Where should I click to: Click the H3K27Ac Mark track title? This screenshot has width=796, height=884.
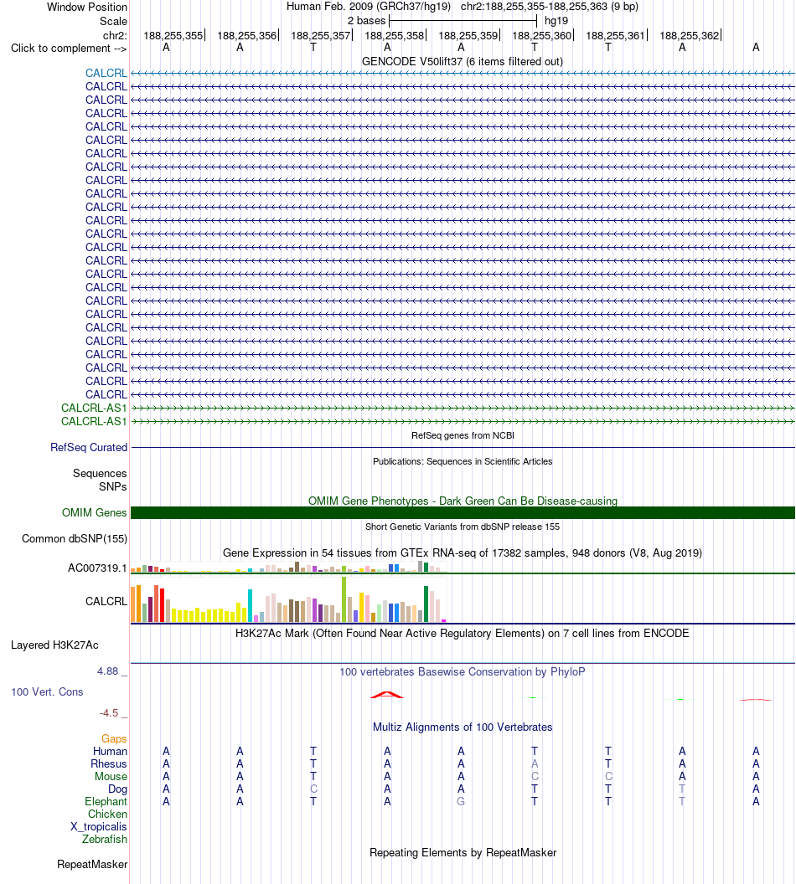pos(463,634)
